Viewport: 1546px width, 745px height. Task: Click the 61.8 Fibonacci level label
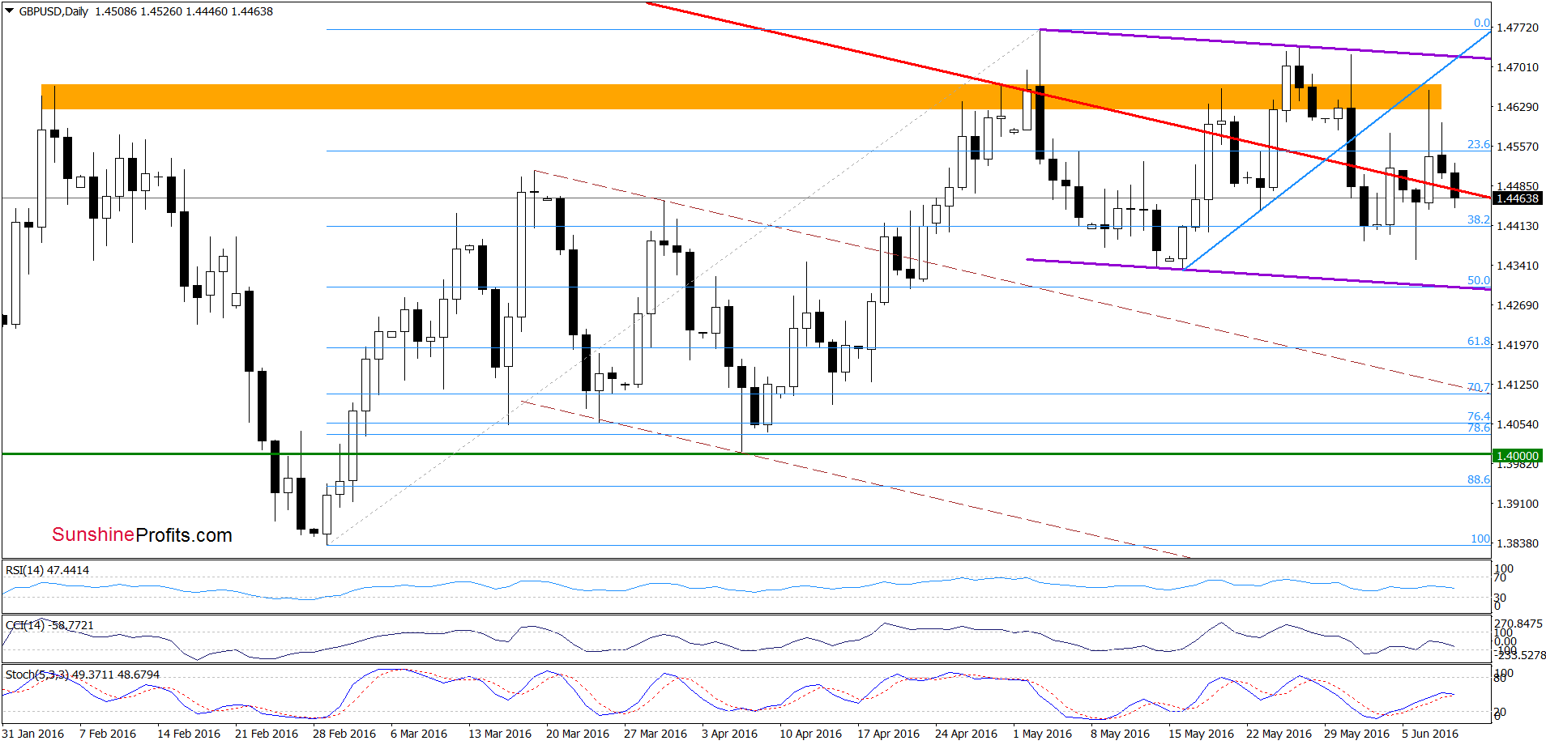click(x=1479, y=341)
